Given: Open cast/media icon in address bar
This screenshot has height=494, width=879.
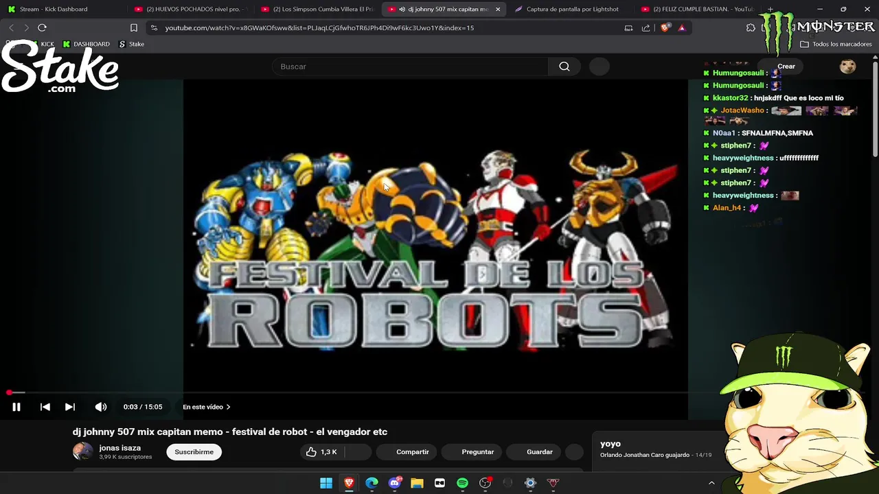Looking at the screenshot, I should pyautogui.click(x=628, y=27).
